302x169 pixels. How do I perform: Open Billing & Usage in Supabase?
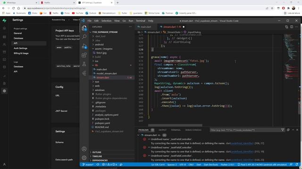pos(21,53)
